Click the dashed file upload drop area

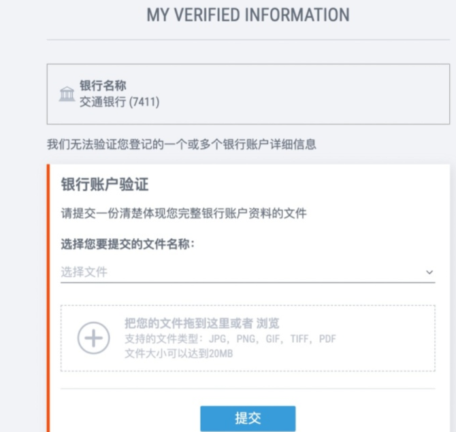[248, 338]
